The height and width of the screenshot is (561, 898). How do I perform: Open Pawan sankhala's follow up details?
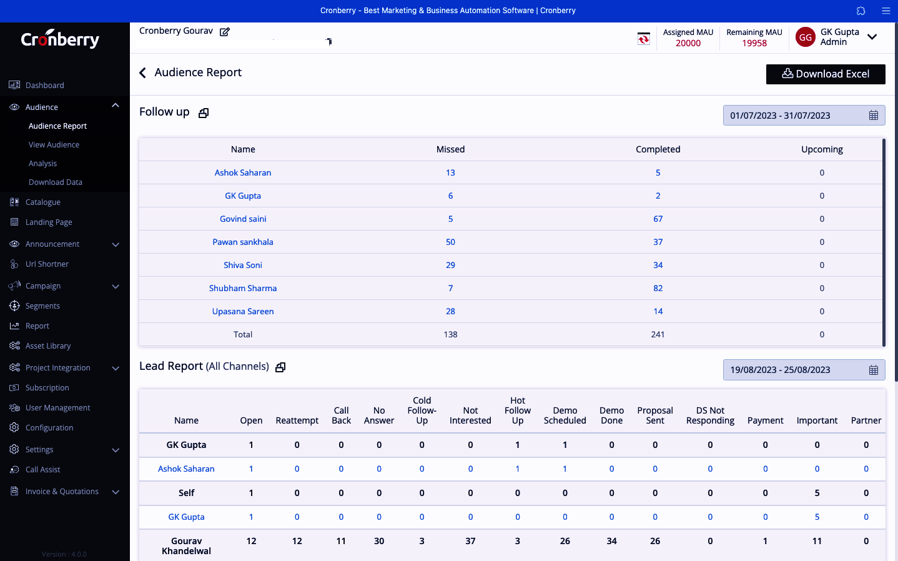point(243,242)
